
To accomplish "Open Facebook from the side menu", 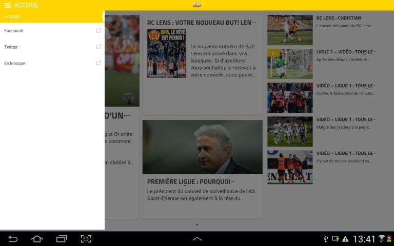I will (14, 31).
